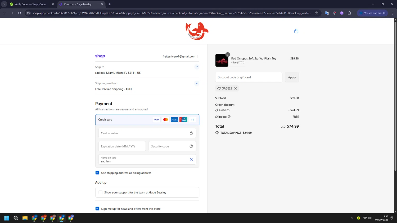Click the total savings tag icon
This screenshot has width=397, height=223.
pos(217,133)
